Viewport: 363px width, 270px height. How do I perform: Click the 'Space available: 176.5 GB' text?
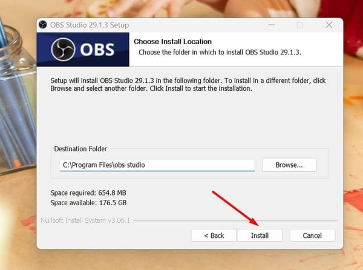pyautogui.click(x=88, y=203)
